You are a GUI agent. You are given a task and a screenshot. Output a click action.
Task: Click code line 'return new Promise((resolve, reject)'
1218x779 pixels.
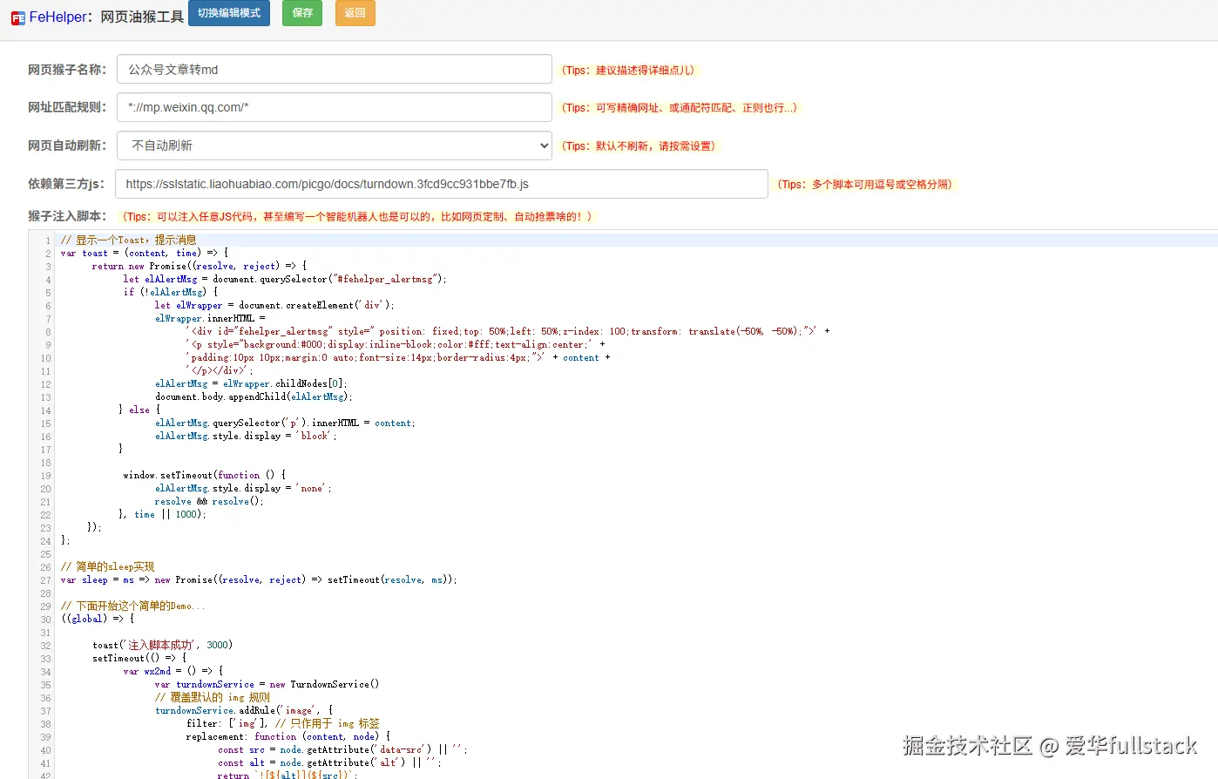tap(199, 266)
